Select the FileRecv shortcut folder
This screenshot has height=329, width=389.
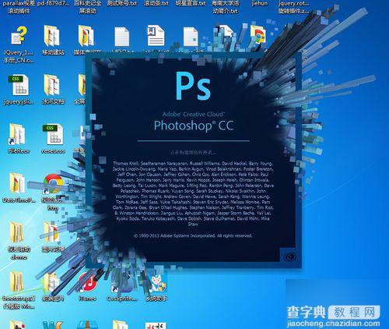point(17,134)
